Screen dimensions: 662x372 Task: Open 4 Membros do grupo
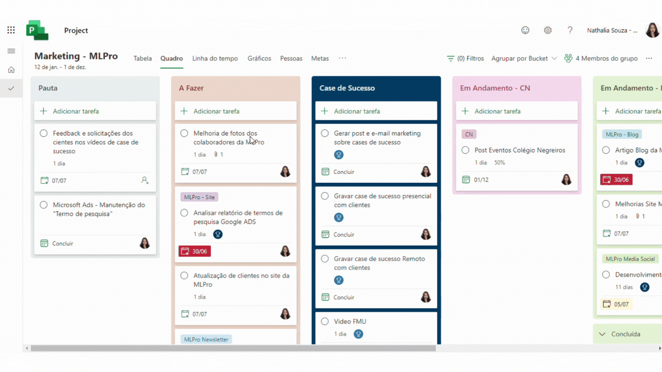pos(601,59)
